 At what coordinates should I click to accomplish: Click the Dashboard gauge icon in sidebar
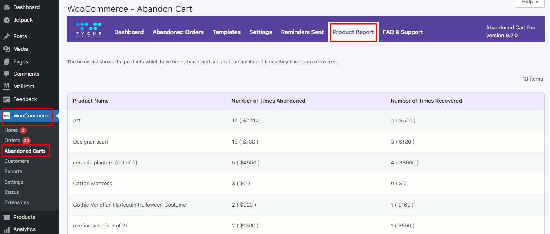coord(7,7)
